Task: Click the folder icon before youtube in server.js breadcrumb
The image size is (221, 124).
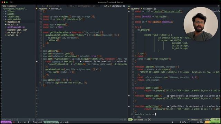Action: tap(37, 9)
